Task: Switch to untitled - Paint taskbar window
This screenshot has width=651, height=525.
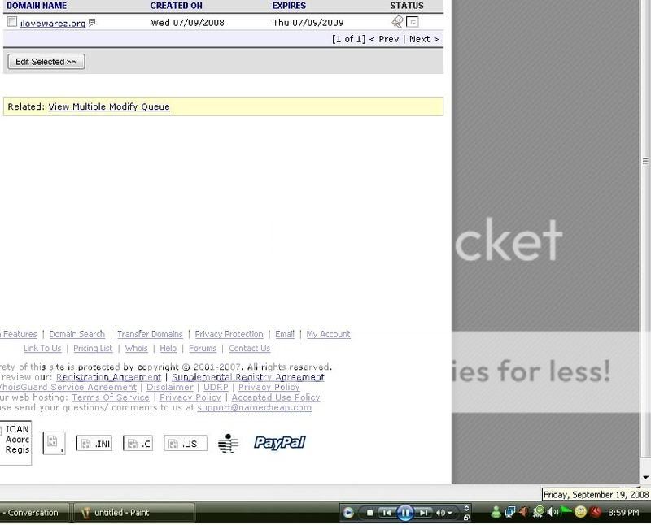Action: click(134, 513)
